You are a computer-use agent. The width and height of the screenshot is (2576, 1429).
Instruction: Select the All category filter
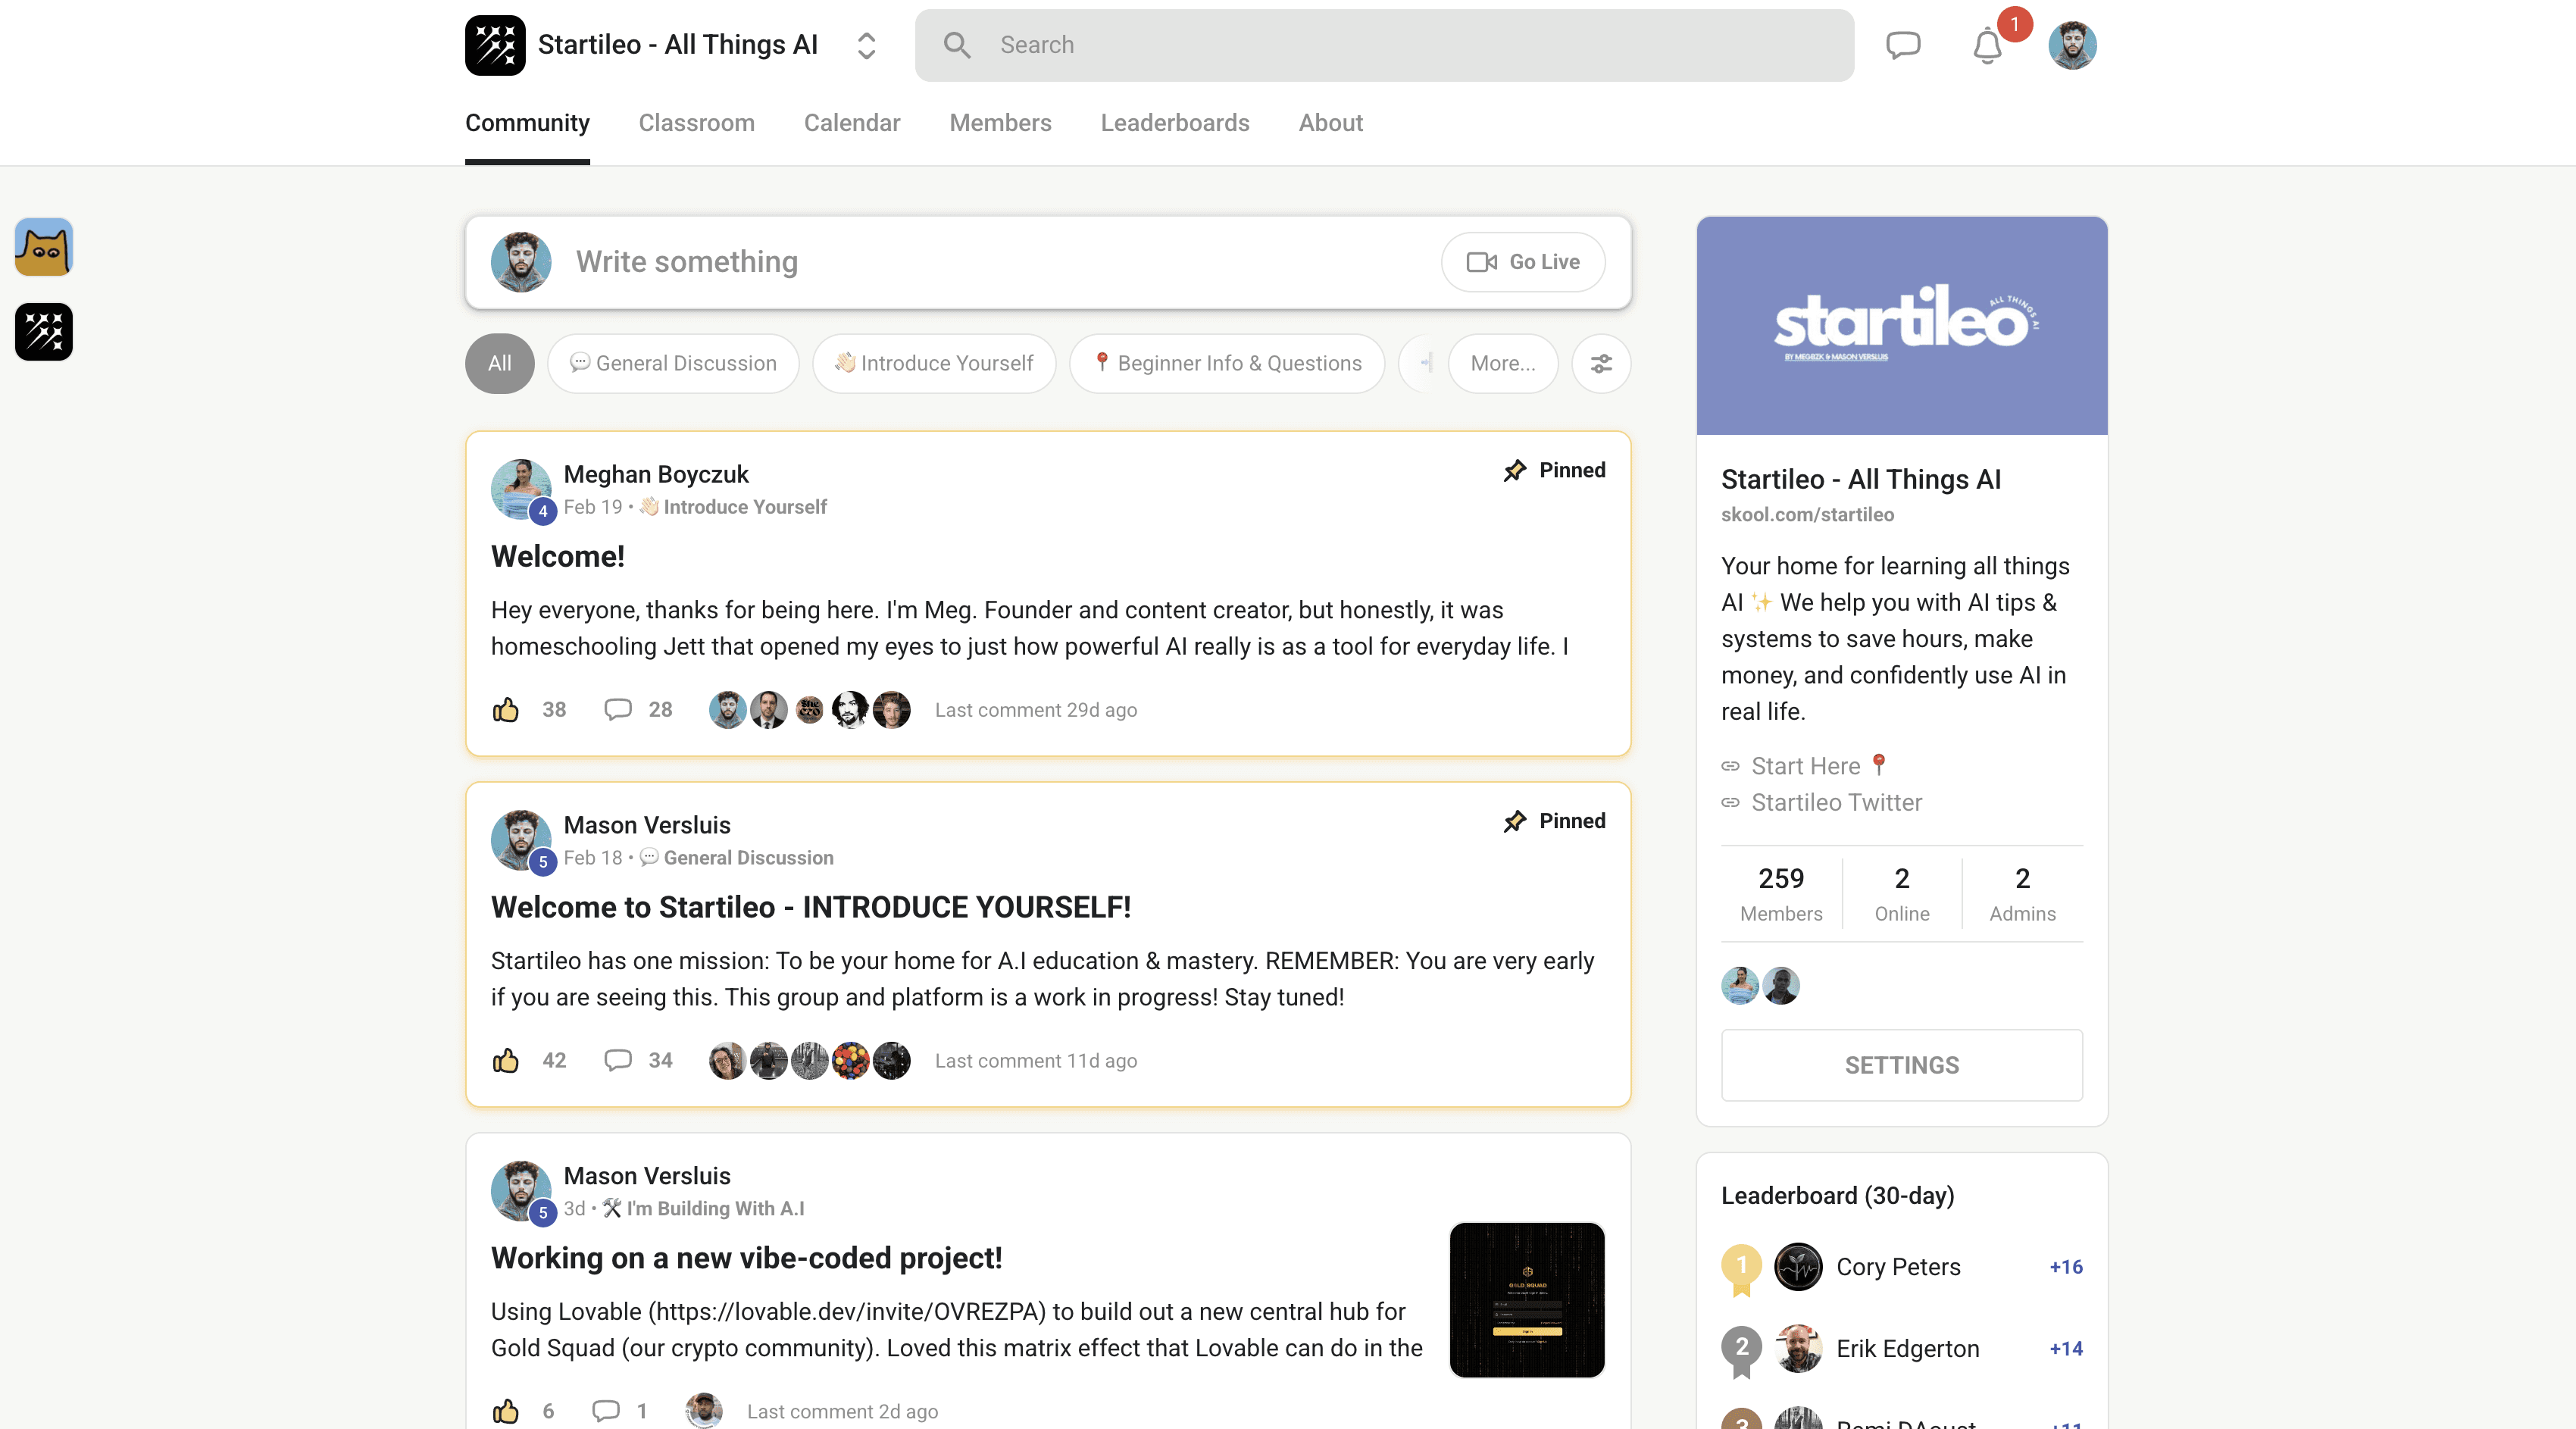tap(499, 364)
